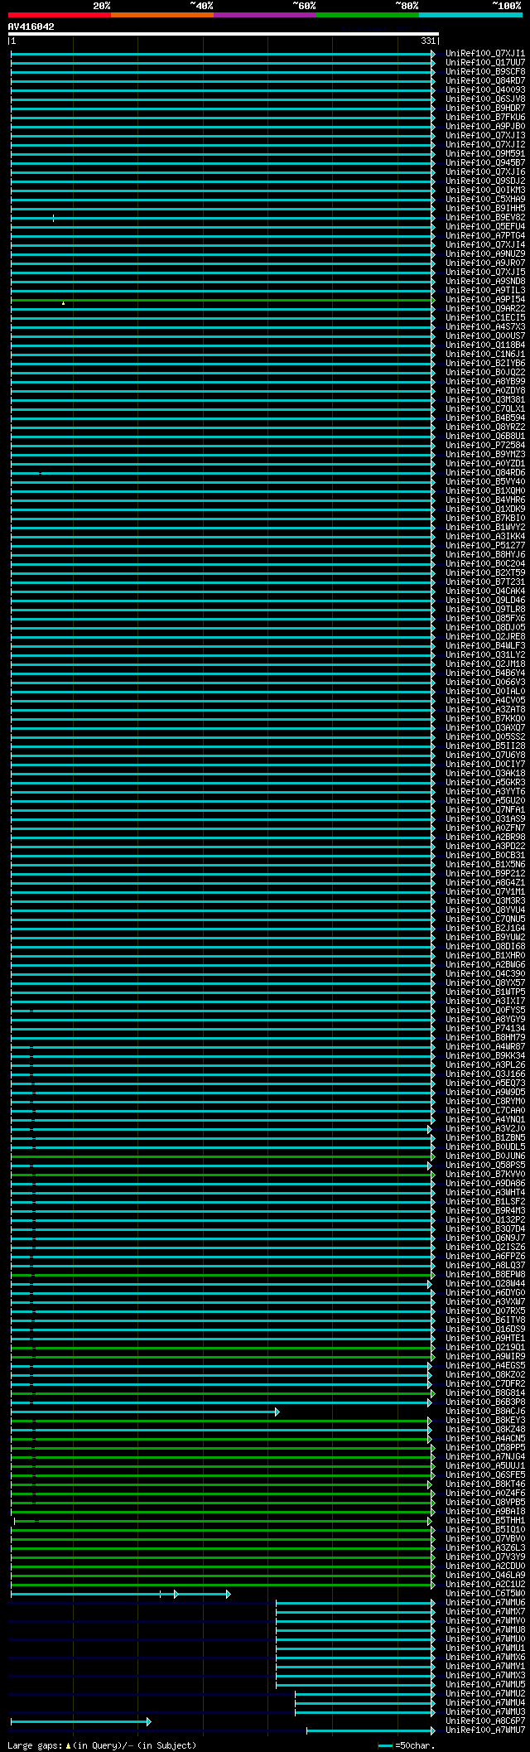Open the UniRef100_Q31LY2 hit label
530x1752 pixels.
[485, 654]
